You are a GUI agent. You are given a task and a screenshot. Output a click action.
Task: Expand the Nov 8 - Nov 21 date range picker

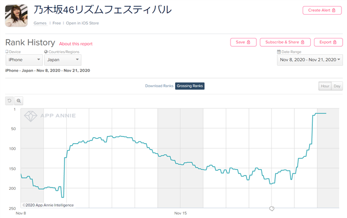pos(310,60)
